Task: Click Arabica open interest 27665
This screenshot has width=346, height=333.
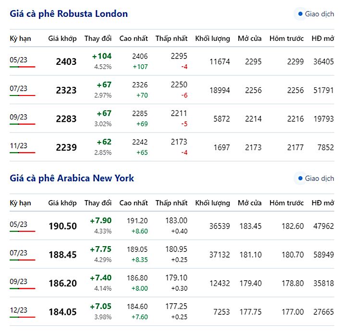Action: [x=324, y=312]
